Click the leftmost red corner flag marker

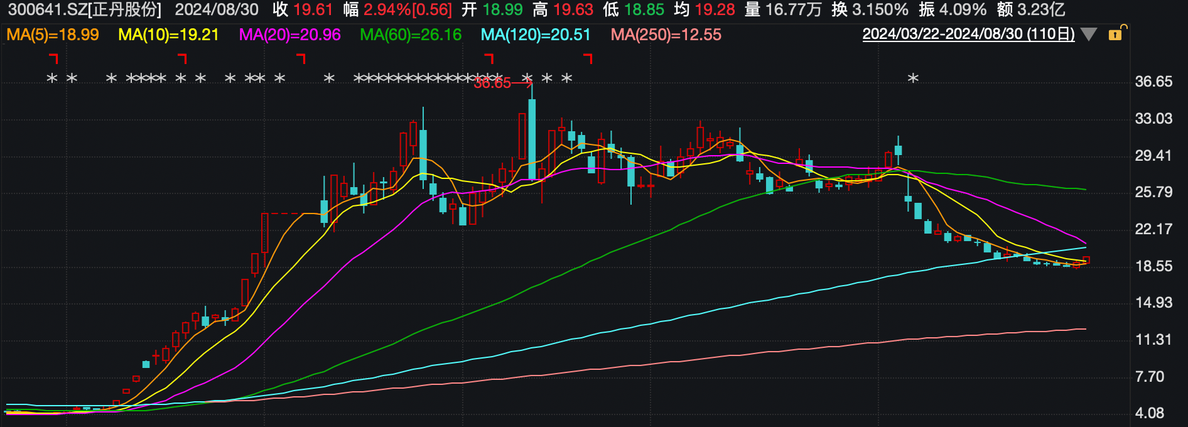(x=53, y=58)
